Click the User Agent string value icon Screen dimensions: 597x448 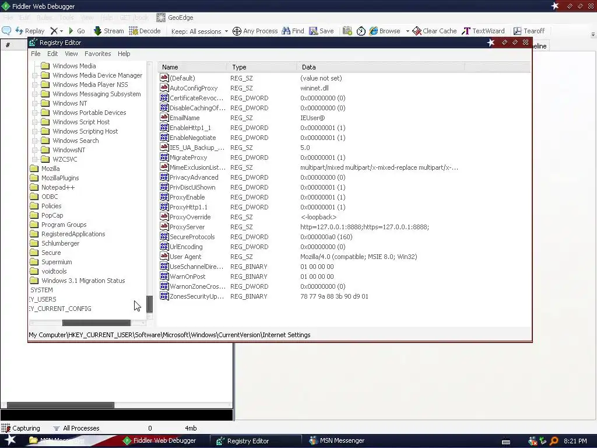point(164,257)
